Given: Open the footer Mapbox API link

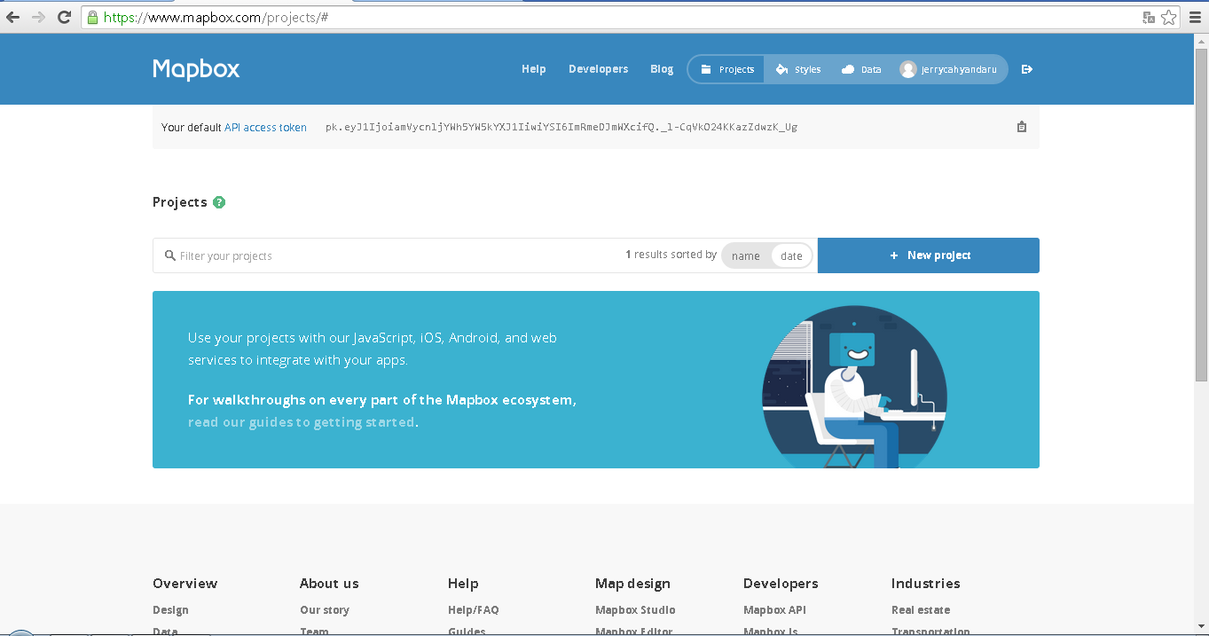Looking at the screenshot, I should tap(774, 610).
